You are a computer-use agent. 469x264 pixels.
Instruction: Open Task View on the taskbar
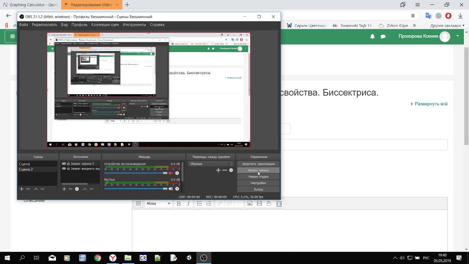tap(37, 258)
